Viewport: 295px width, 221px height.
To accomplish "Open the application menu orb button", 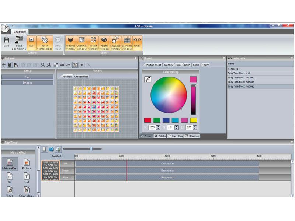I will (x=5, y=28).
